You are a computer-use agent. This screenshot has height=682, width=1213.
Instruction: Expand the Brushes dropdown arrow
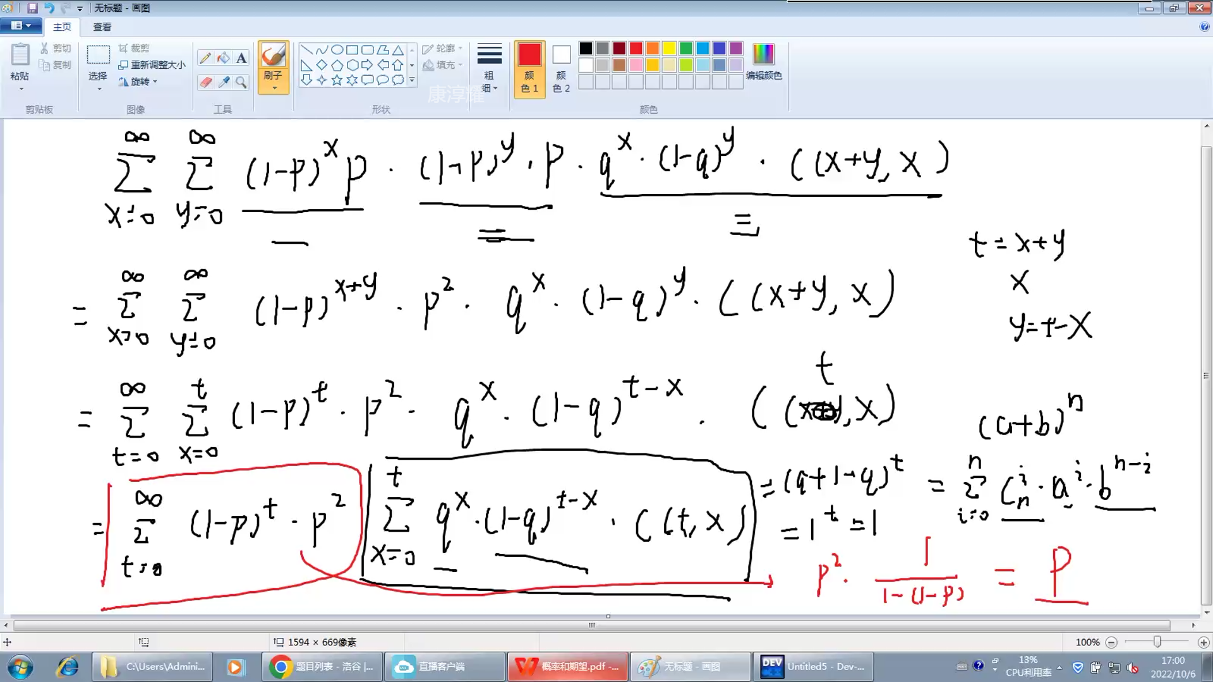coord(274,88)
